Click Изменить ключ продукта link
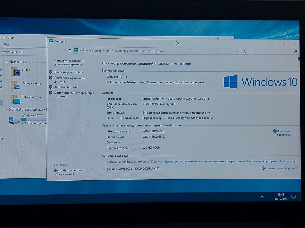305x228 pixels. [282, 168]
